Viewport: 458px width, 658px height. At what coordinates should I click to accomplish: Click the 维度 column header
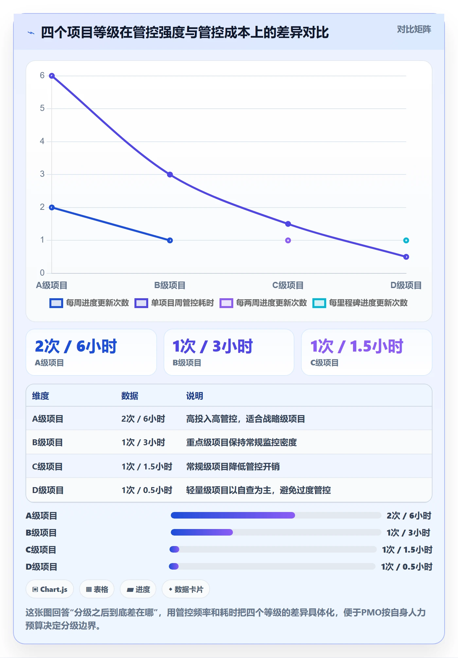point(41,396)
